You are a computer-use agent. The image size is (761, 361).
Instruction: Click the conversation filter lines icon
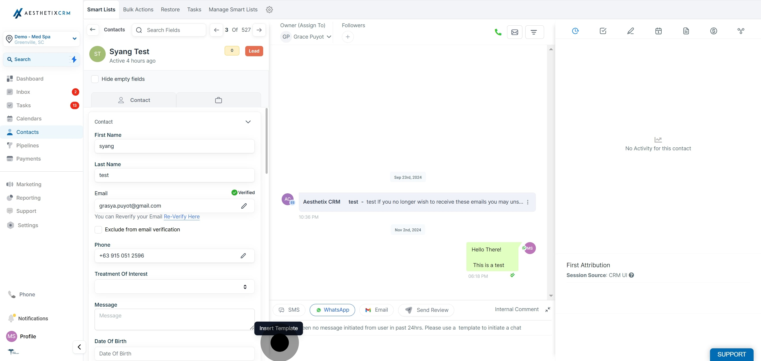tap(534, 32)
